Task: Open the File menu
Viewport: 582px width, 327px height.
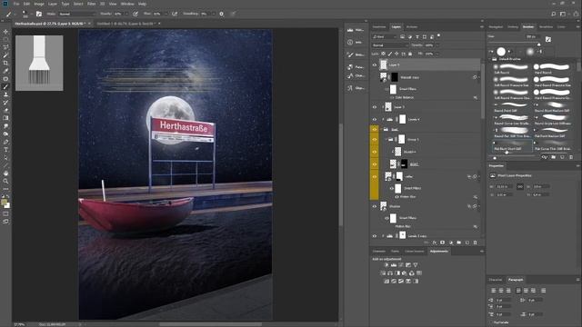Action: [x=16, y=4]
